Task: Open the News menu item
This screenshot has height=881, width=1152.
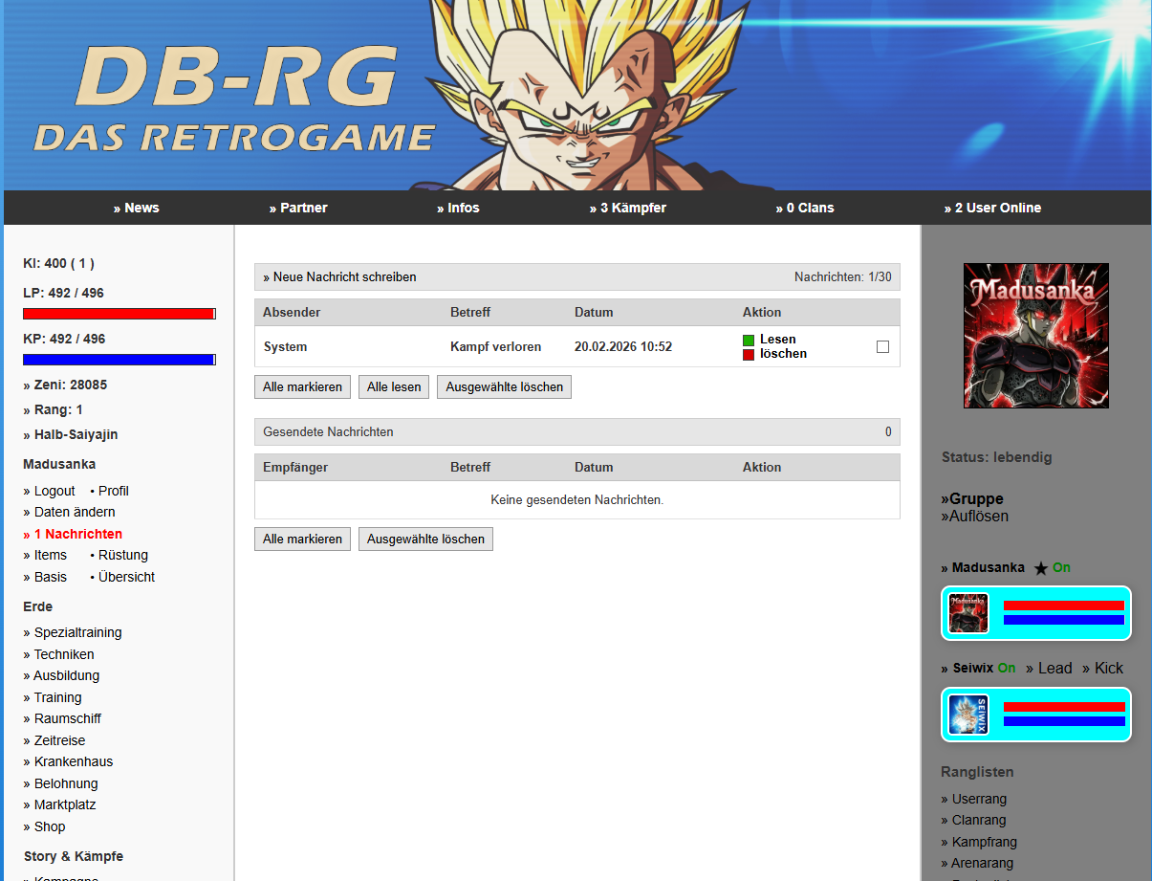Action: (136, 208)
